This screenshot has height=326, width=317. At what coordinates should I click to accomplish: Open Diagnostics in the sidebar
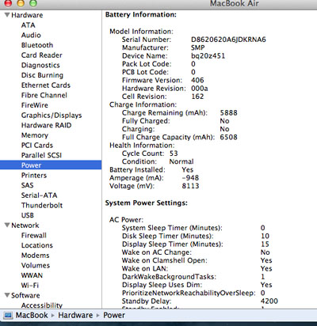[x=40, y=65]
